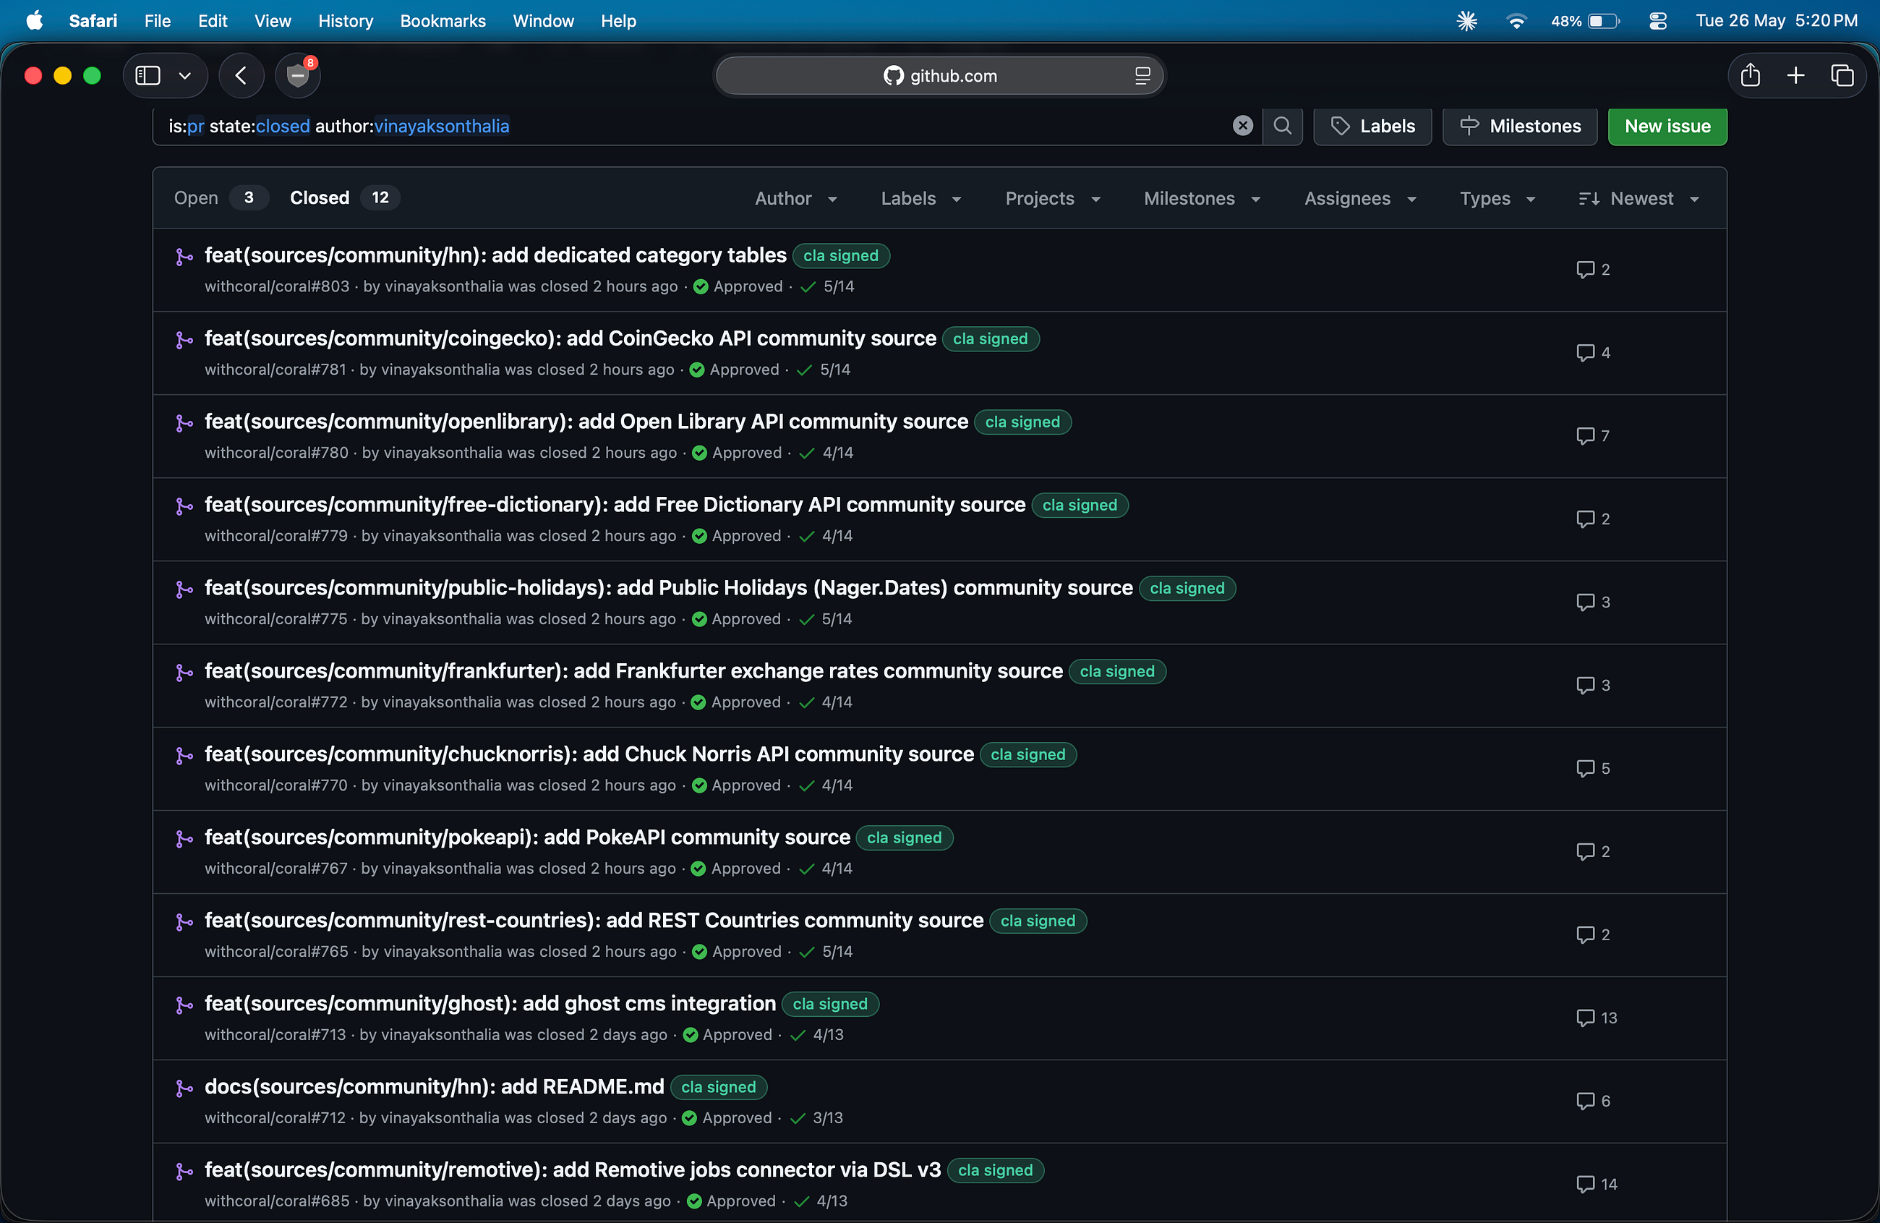Click the Share icon in Safari toolbar

[x=1751, y=76]
